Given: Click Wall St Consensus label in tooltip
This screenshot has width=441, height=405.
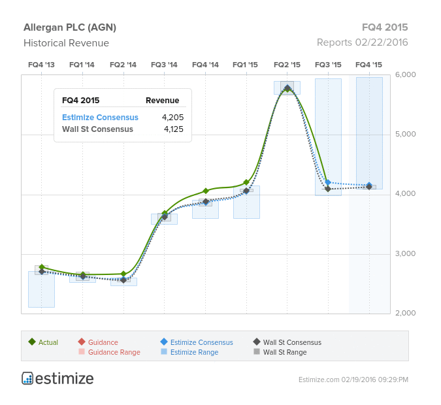Looking at the screenshot, I should [x=97, y=129].
